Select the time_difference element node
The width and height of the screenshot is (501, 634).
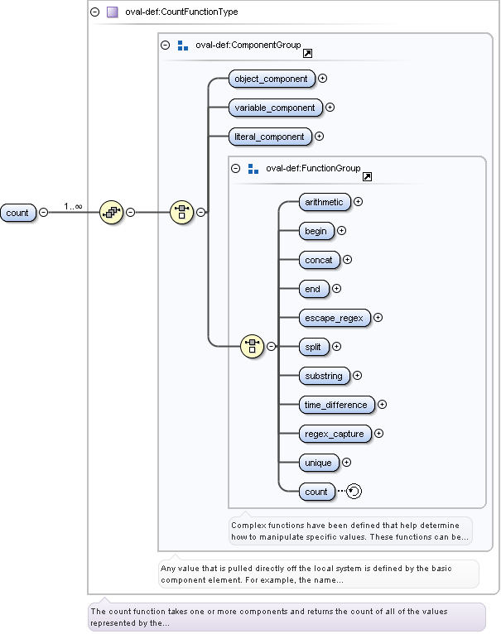337,405
